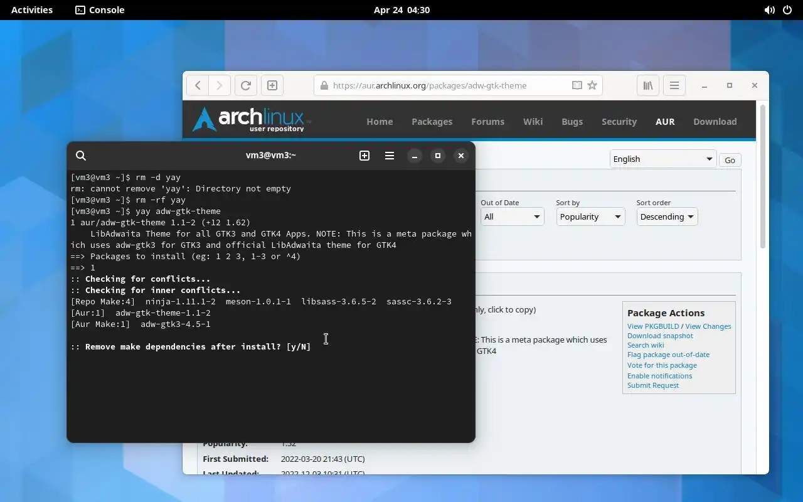The width and height of the screenshot is (803, 502).
Task: Open the View Changes link
Action: click(708, 326)
